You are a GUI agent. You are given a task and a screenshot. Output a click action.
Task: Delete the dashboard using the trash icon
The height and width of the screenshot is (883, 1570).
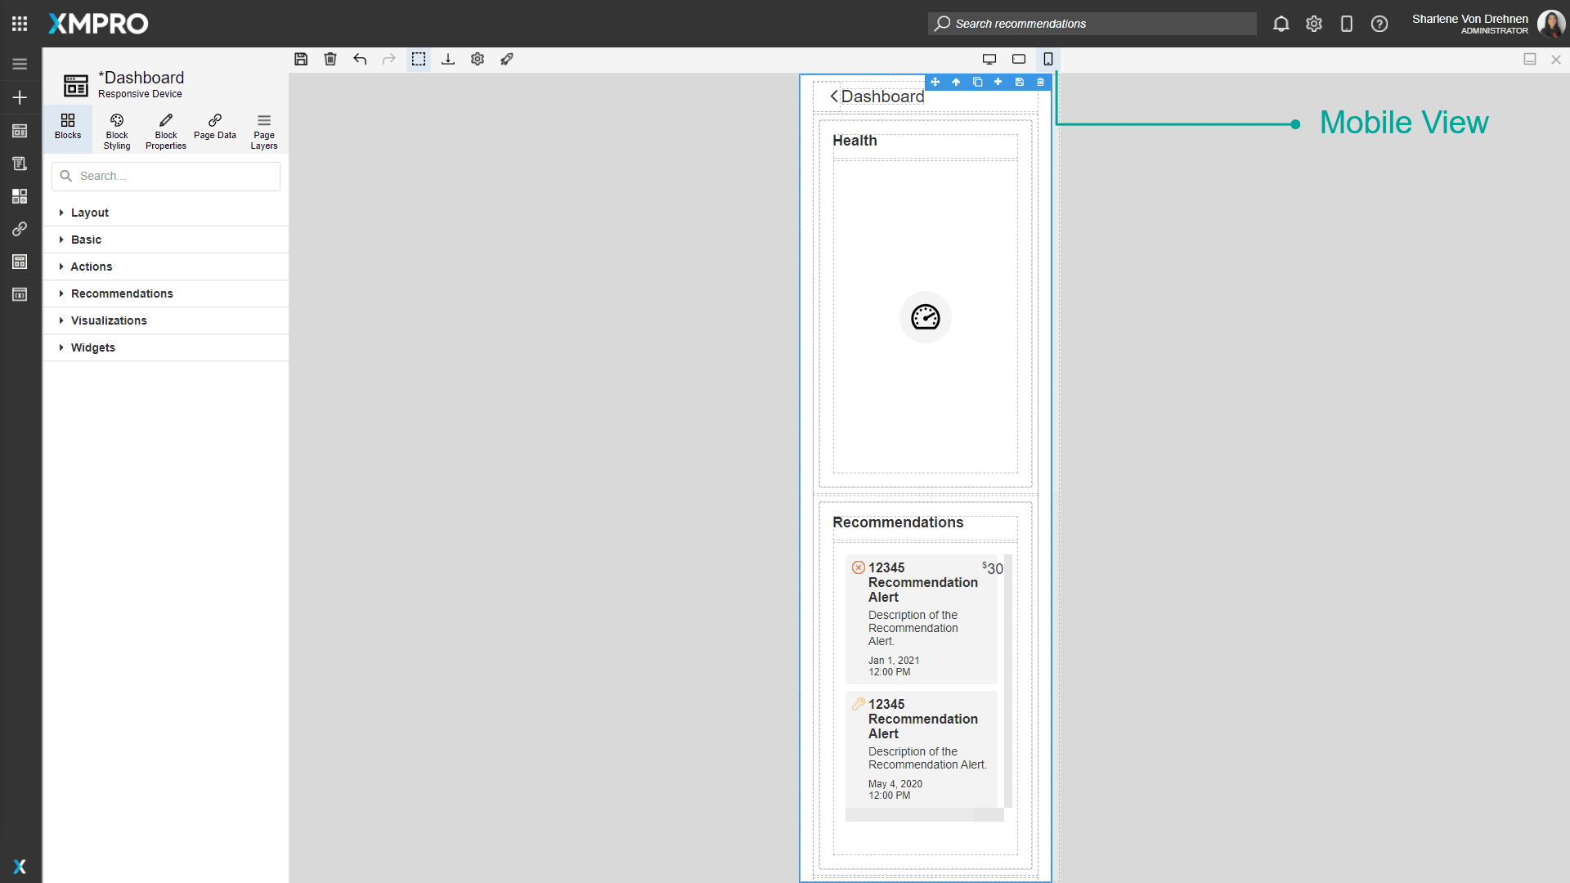pyautogui.click(x=330, y=59)
